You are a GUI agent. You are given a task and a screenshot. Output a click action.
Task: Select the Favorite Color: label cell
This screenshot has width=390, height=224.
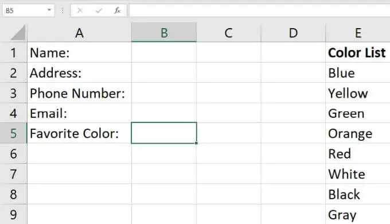coord(79,133)
